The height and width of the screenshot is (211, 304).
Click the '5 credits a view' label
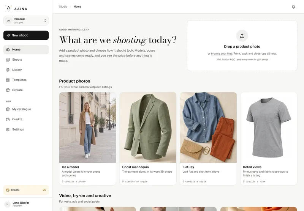tap(254, 181)
